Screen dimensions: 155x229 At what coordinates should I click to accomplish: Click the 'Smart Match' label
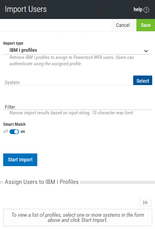14,124
